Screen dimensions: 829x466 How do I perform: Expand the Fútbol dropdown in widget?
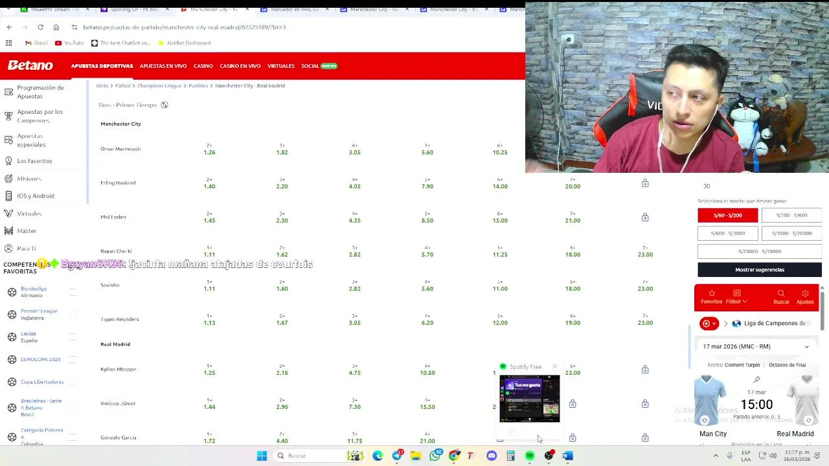(x=736, y=297)
